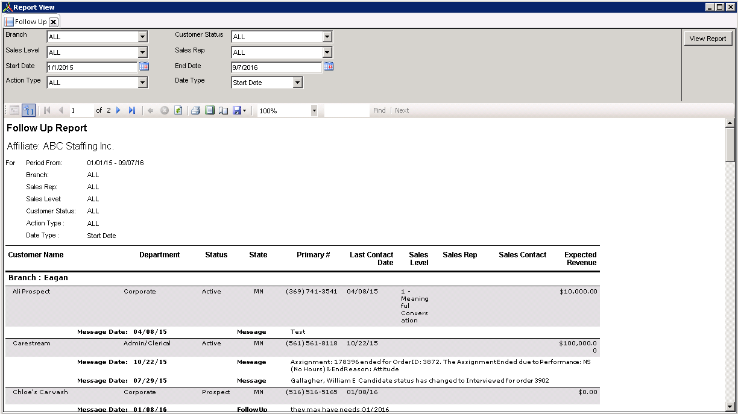Click back to parent report arrow
Screen dimensions: 738x414
[151, 110]
